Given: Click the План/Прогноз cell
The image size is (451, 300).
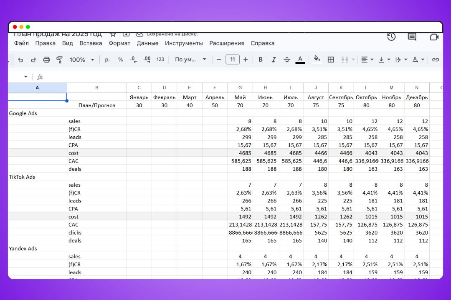Looking at the screenshot, I should (x=96, y=105).
